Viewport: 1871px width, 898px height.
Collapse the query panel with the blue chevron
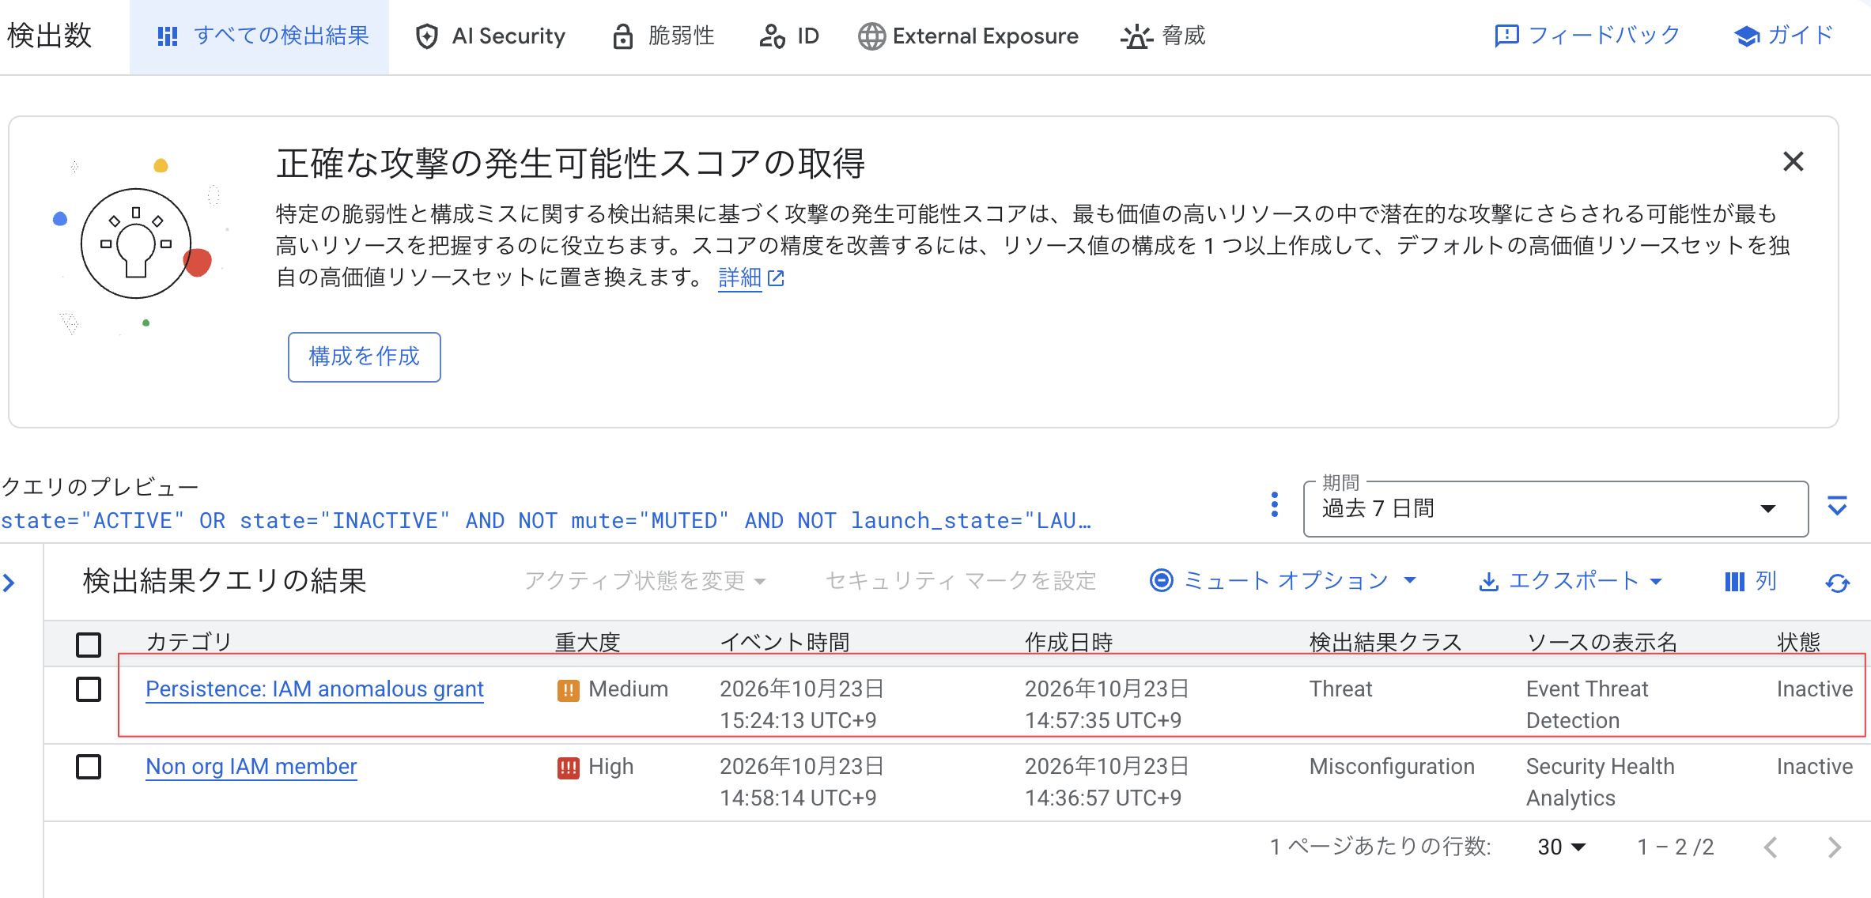1837,504
